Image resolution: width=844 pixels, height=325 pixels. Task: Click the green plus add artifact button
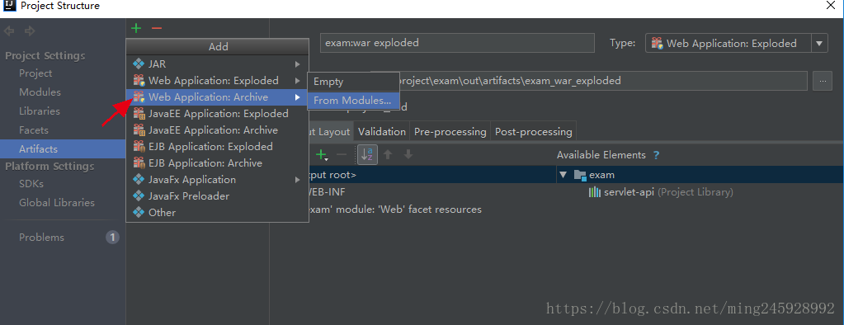[x=136, y=28]
